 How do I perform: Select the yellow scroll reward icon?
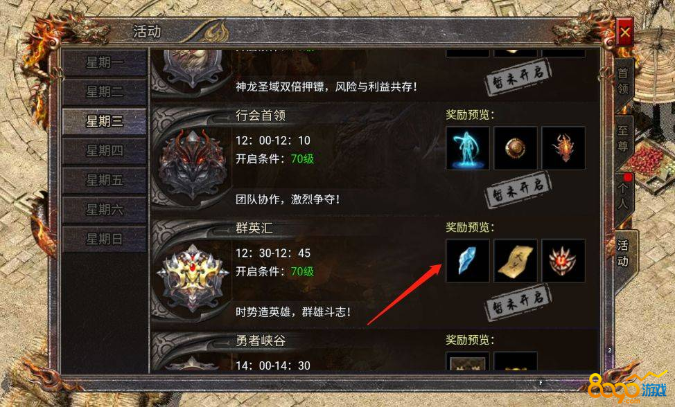pos(516,260)
